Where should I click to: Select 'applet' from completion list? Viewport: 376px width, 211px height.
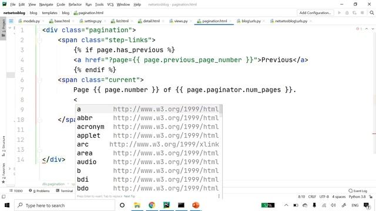(147, 135)
